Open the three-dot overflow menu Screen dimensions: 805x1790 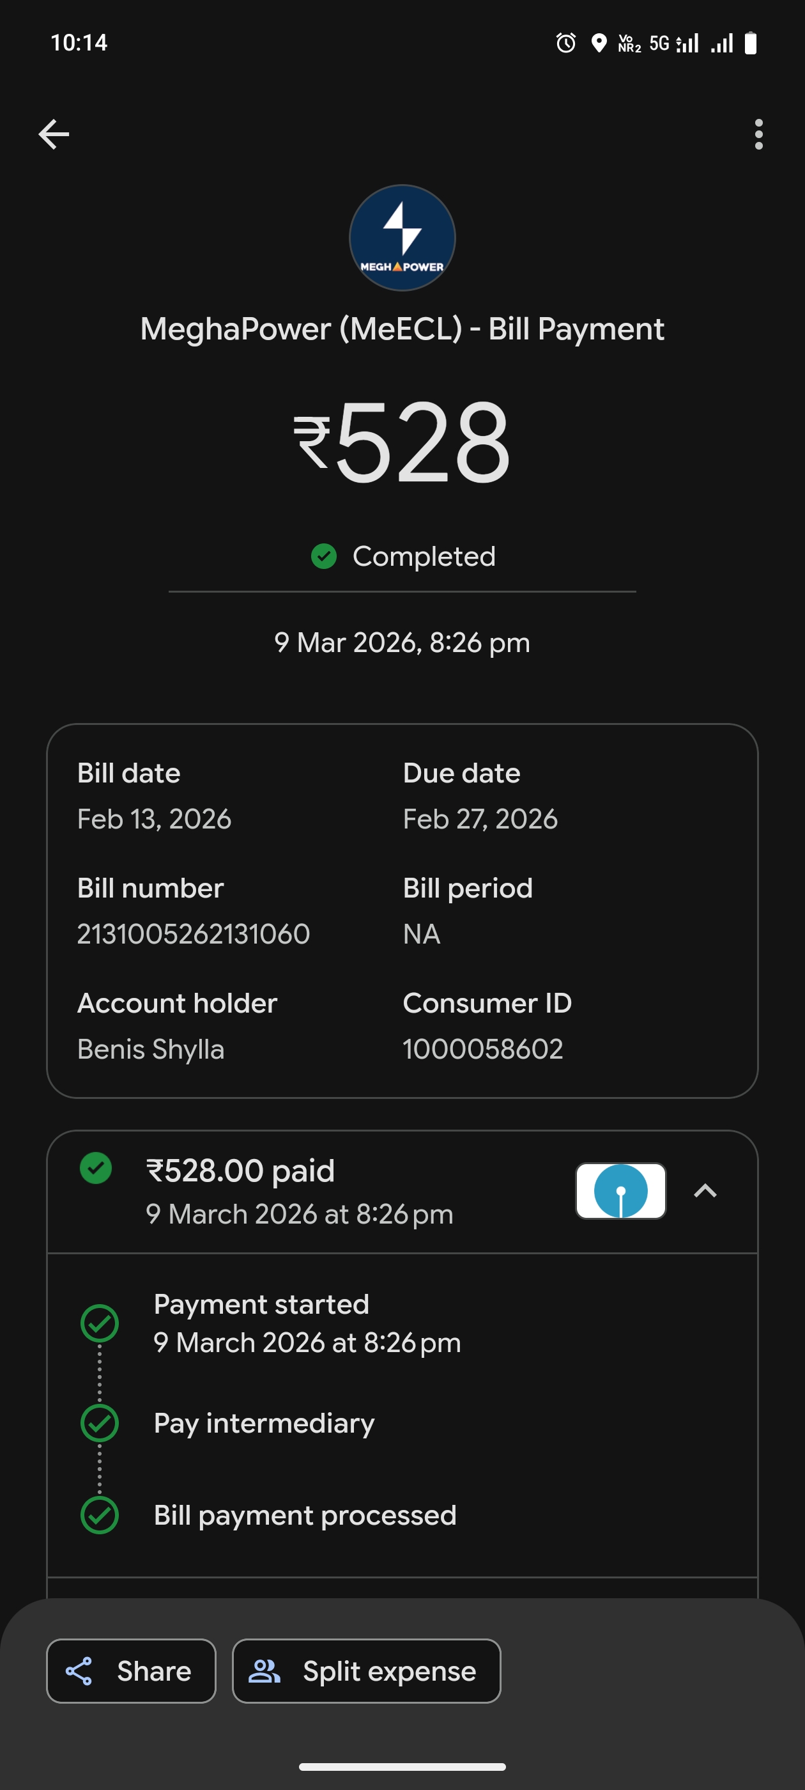point(758,134)
